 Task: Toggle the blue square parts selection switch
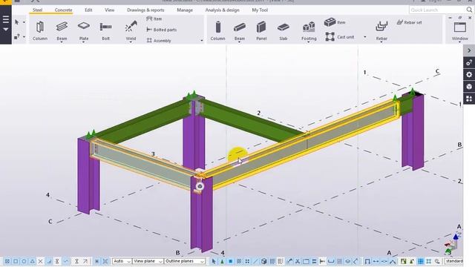point(231,261)
